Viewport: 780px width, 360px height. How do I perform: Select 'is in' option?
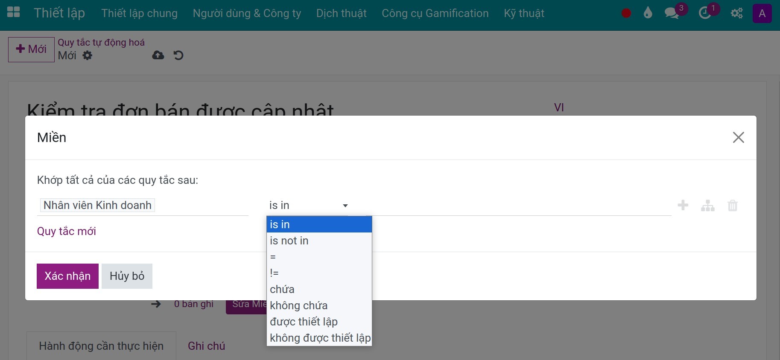click(x=319, y=224)
